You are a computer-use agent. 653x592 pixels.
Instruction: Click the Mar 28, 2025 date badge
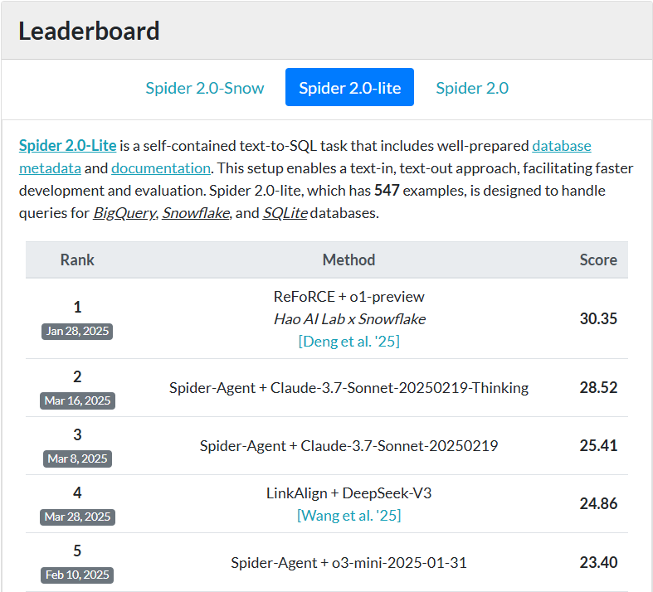click(x=77, y=517)
